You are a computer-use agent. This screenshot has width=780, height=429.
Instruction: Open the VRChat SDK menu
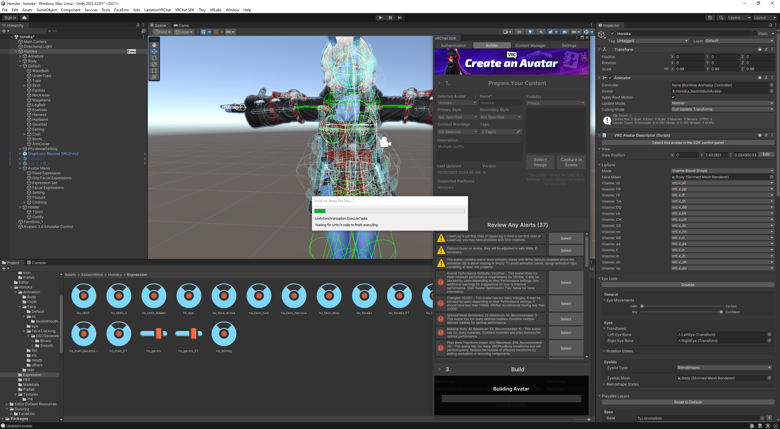tap(185, 10)
